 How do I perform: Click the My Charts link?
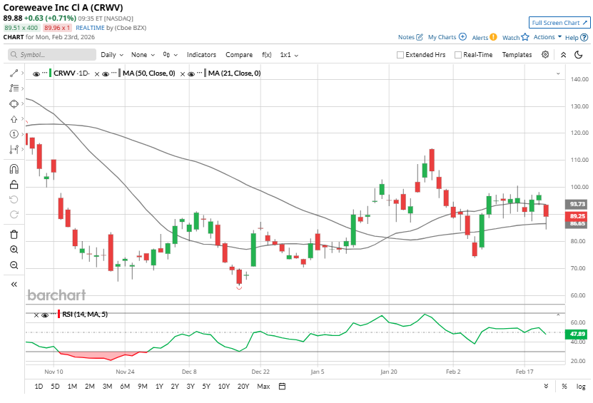(442, 37)
